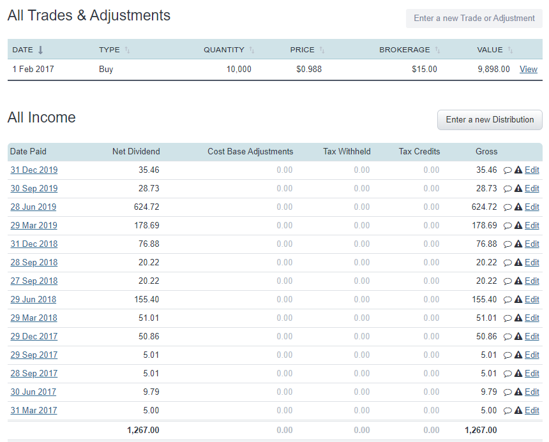Click the VALUE column sort icon
Viewport: 549px width, 442px height.
pos(509,49)
